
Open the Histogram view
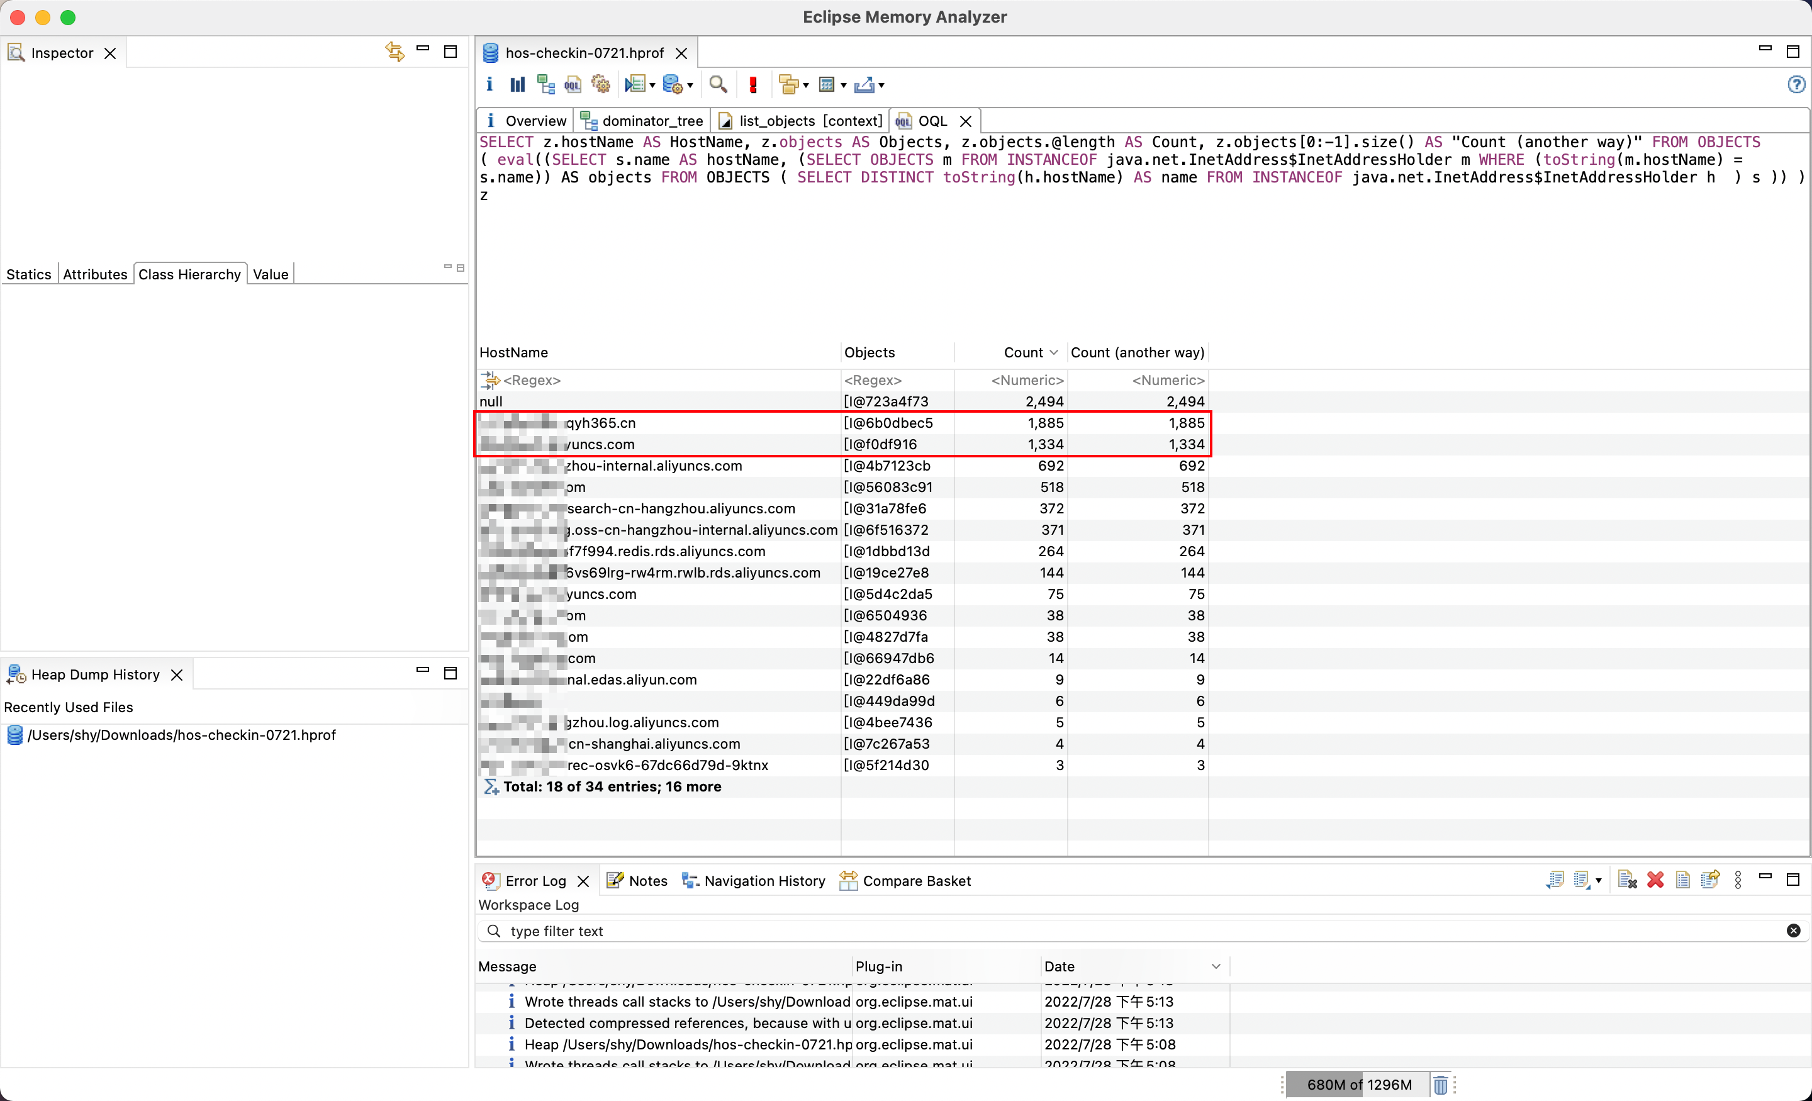click(517, 84)
